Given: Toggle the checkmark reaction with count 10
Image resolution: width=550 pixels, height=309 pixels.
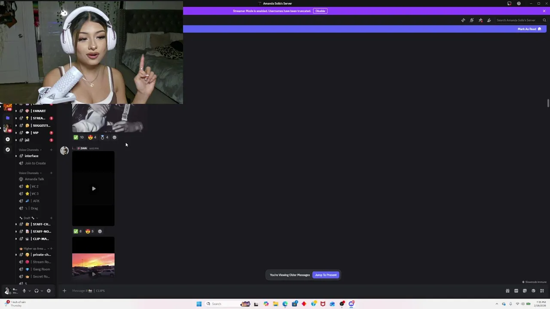Looking at the screenshot, I should (x=79, y=137).
